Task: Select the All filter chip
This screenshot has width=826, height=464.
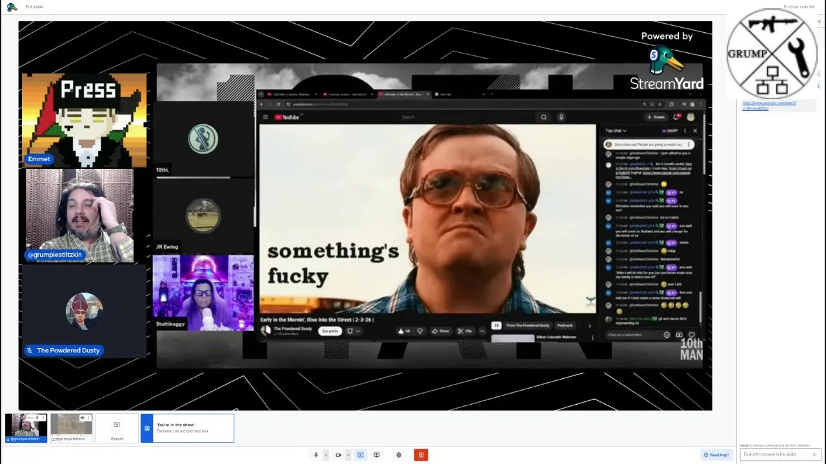Action: coord(496,325)
